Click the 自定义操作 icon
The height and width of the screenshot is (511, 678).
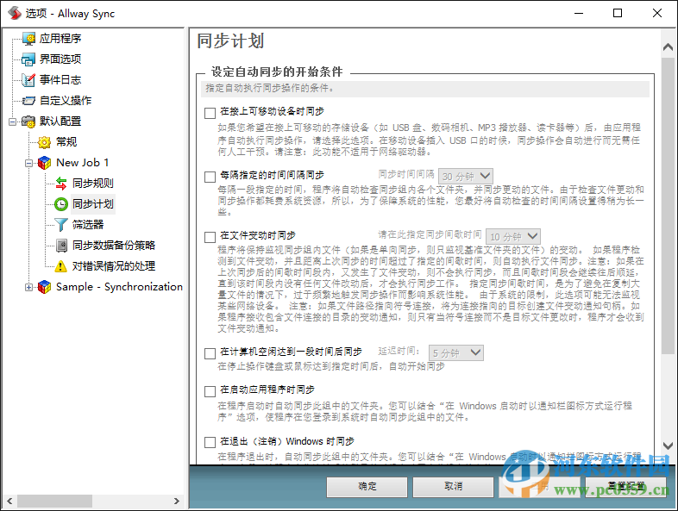[29, 101]
